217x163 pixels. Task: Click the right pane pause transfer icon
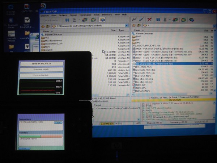158,20
